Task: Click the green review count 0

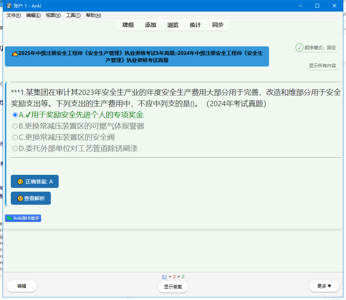Action: click(183, 276)
